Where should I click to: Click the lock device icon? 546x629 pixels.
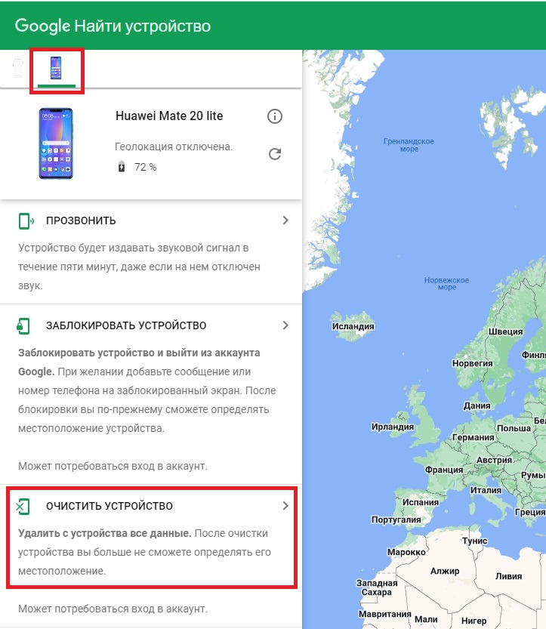pos(23,325)
